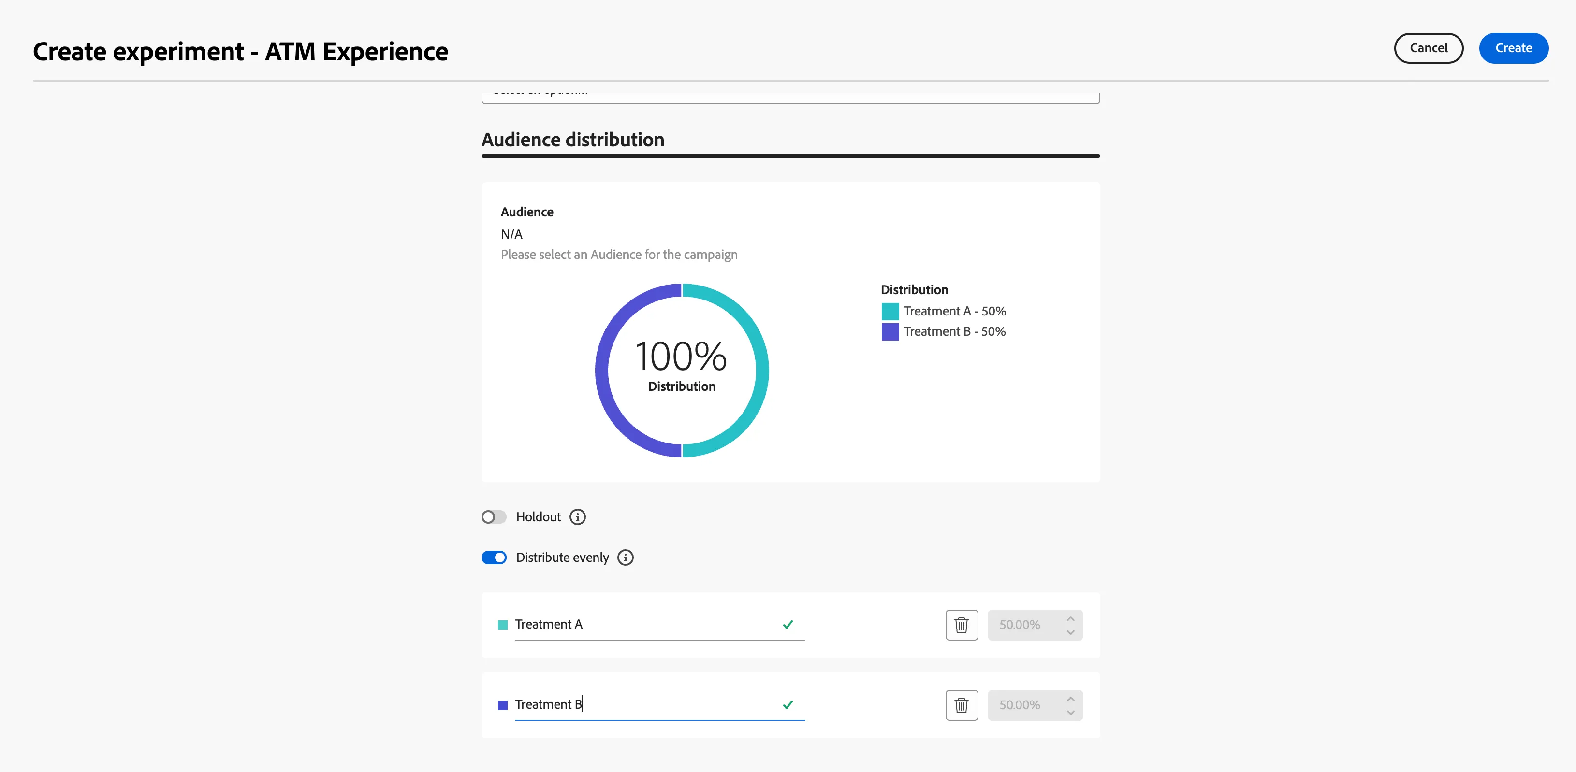Click the purple half of the donut chart
The image size is (1576, 772).
click(603, 371)
